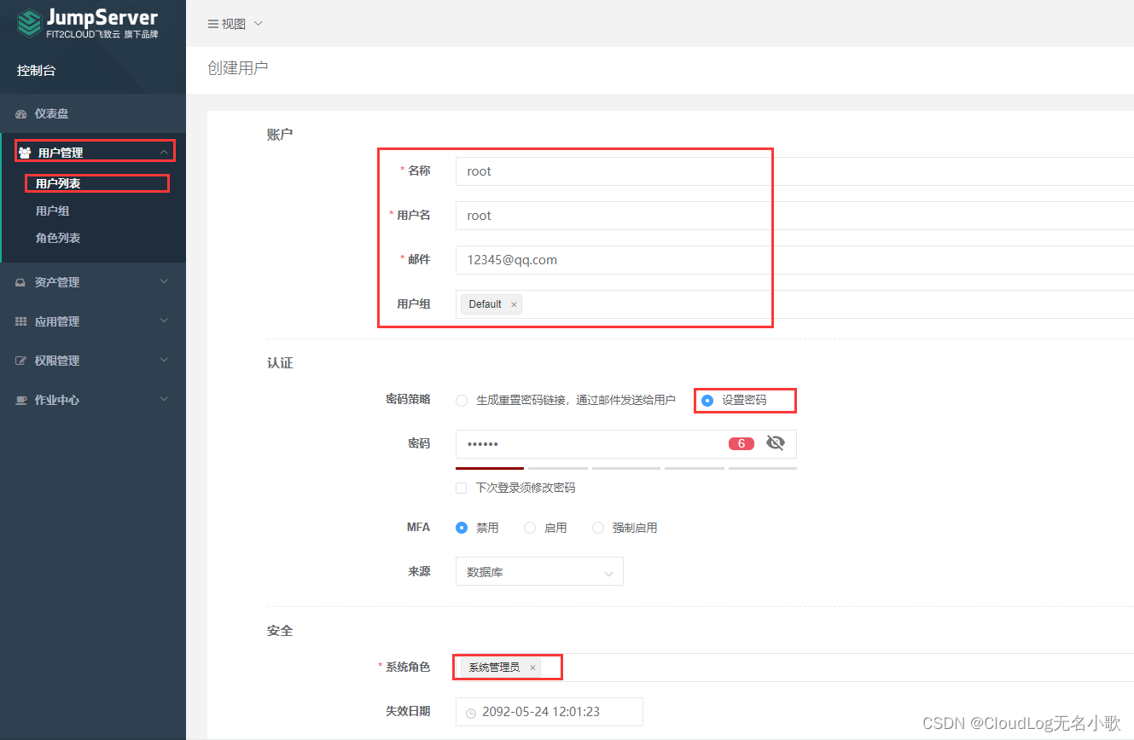Expand the 权限管理 menu chevron
The width and height of the screenshot is (1134, 740).
click(x=164, y=360)
